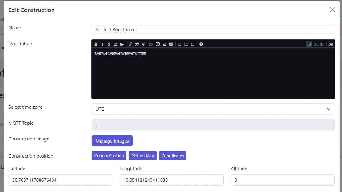This screenshot has width=342, height=192.
Task: Switch editor to preview-only mode
Action: tap(322, 44)
